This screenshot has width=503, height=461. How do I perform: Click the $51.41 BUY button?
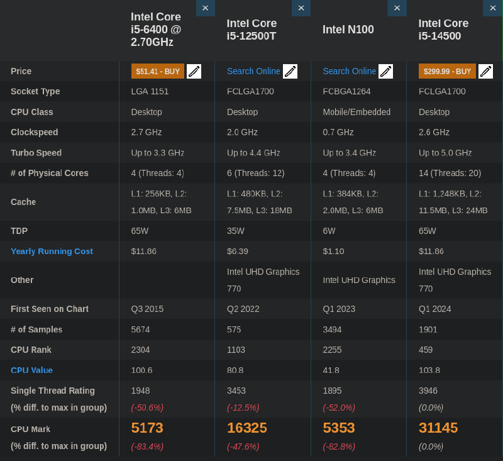(157, 71)
